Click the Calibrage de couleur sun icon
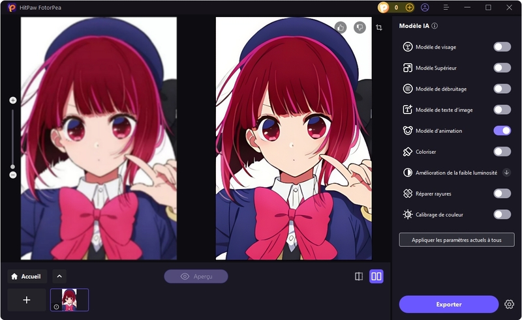The image size is (522, 320). pos(407,214)
